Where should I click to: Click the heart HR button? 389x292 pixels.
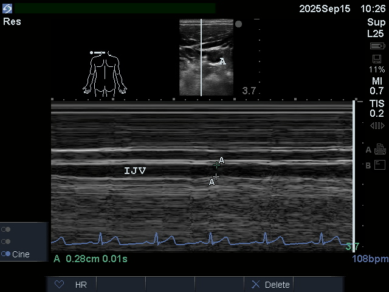click(71, 285)
